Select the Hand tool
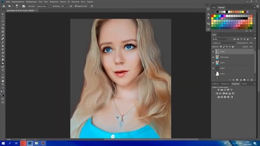This screenshot has height=146, width=260. (3, 81)
